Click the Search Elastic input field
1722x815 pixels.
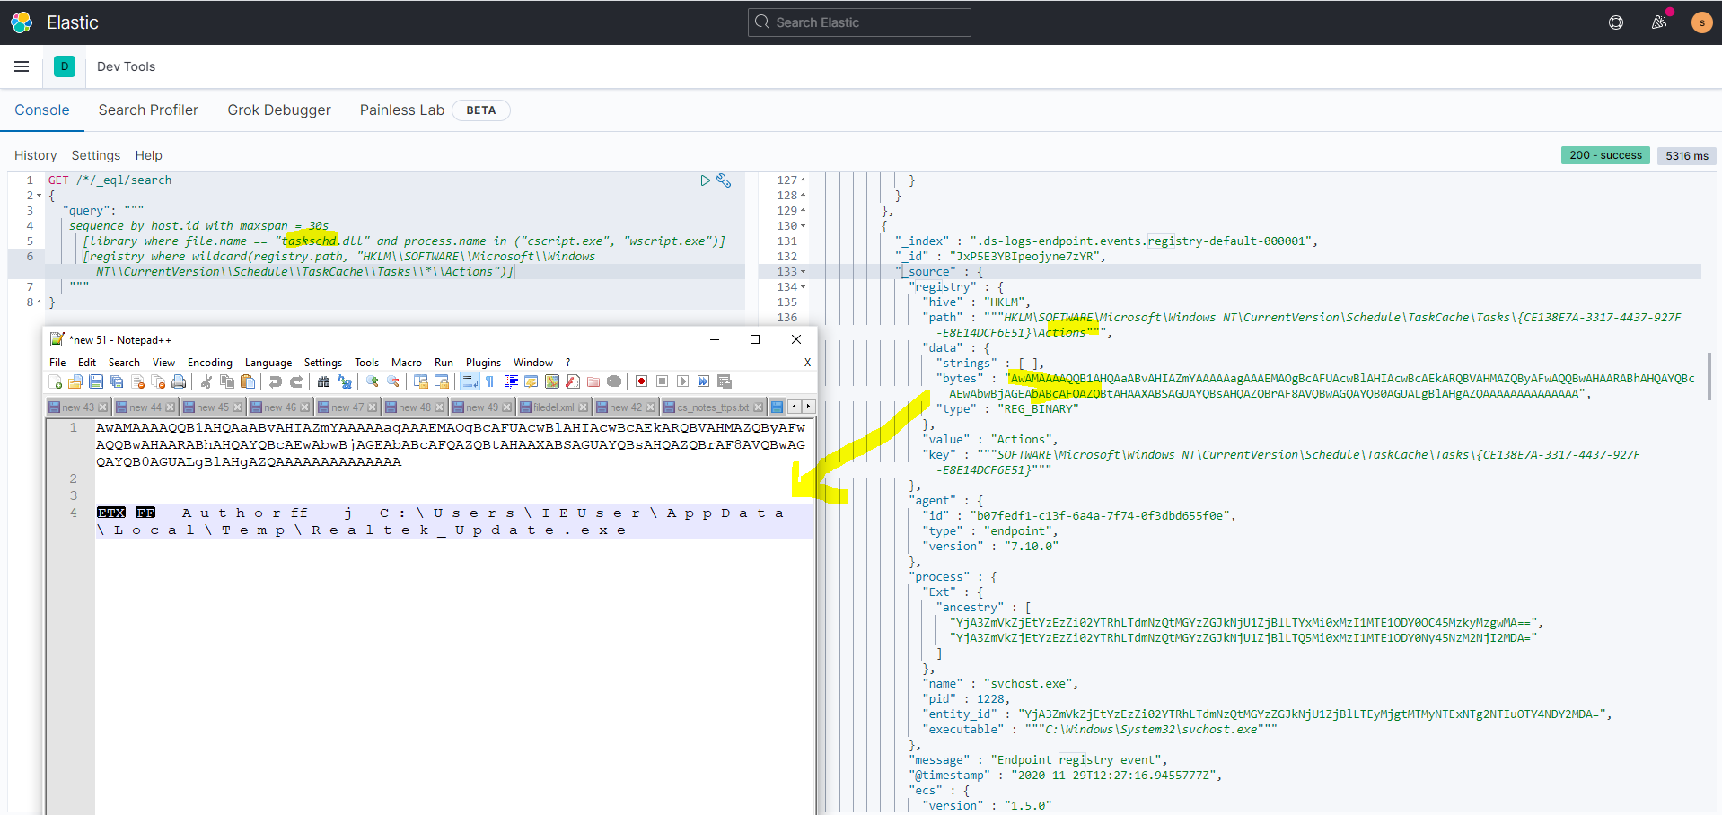tap(858, 22)
